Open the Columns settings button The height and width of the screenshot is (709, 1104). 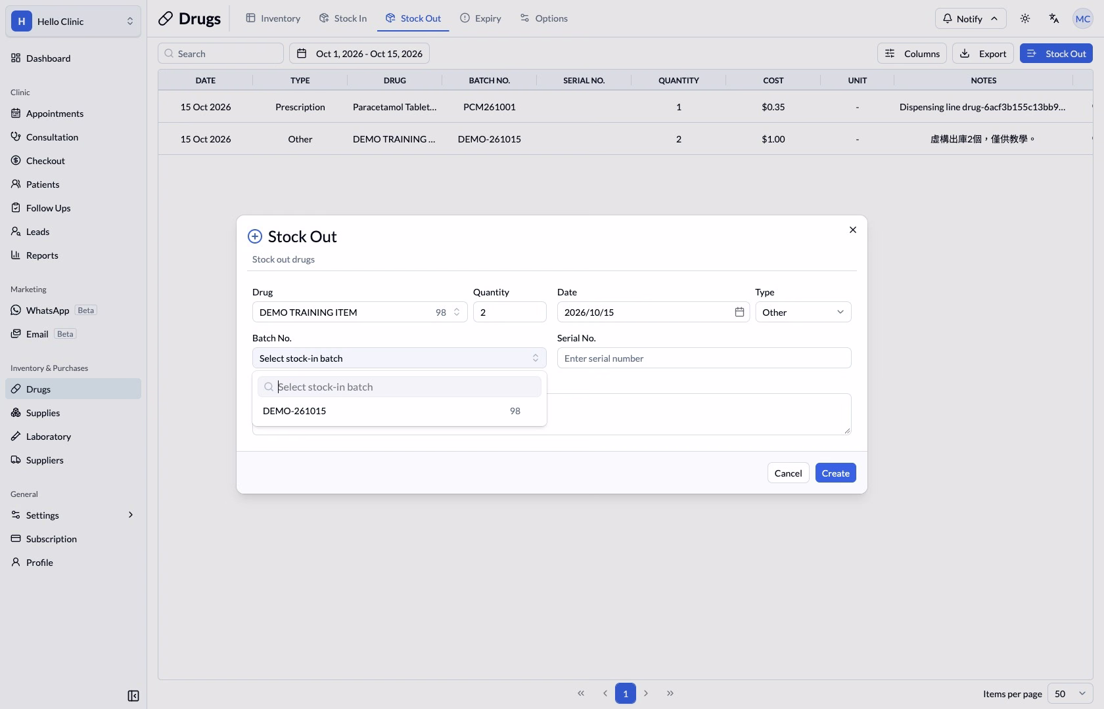[912, 53]
